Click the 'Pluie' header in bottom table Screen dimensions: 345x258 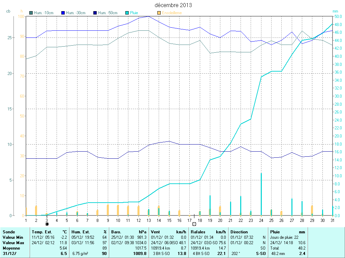275,232
